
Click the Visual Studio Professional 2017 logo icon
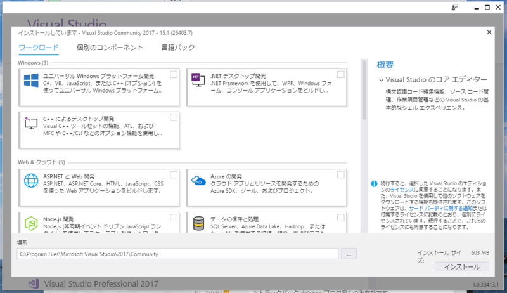pyautogui.click(x=34, y=283)
